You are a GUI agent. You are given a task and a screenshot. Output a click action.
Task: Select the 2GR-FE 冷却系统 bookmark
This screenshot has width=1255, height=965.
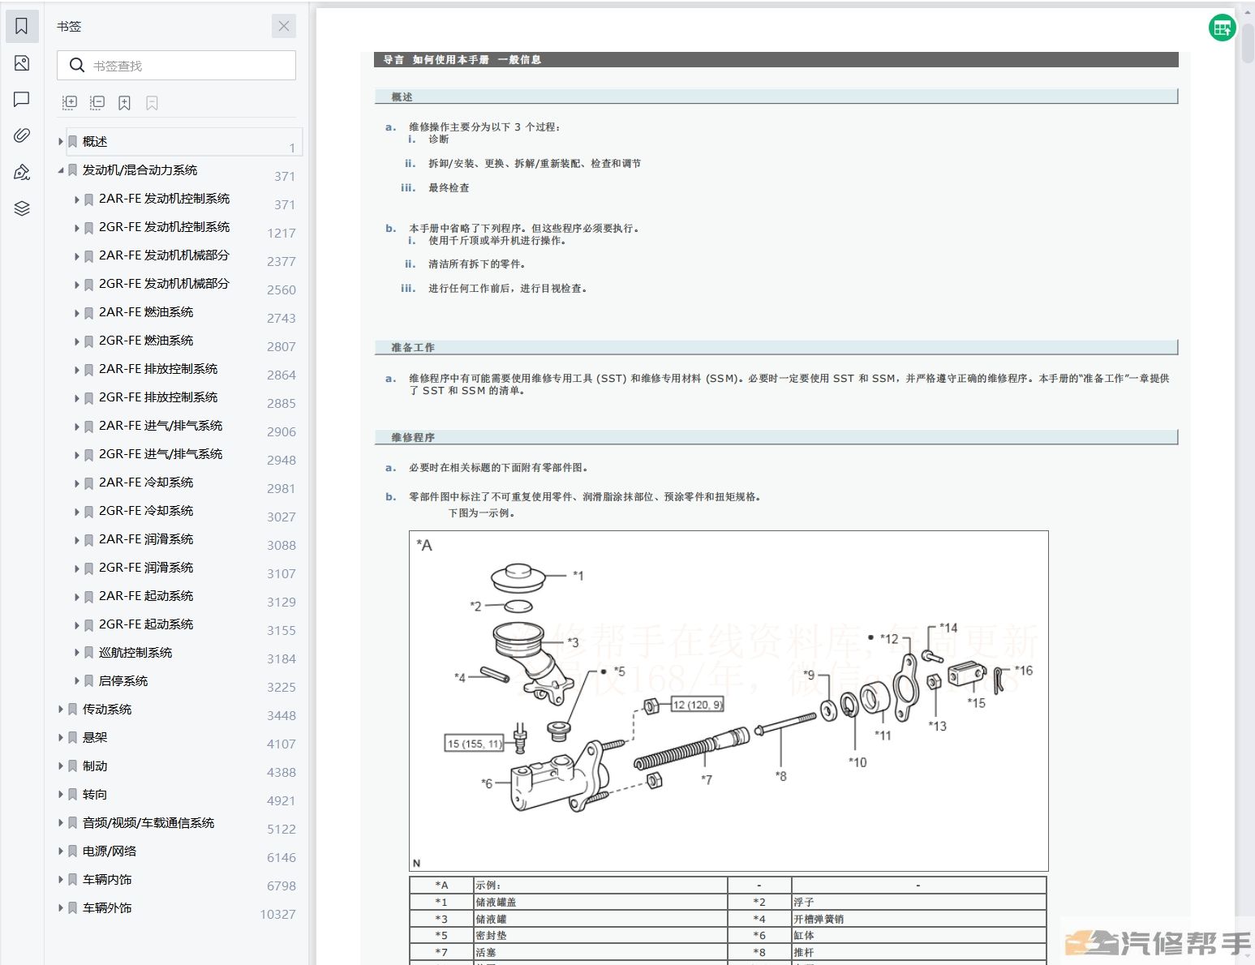coord(146,511)
